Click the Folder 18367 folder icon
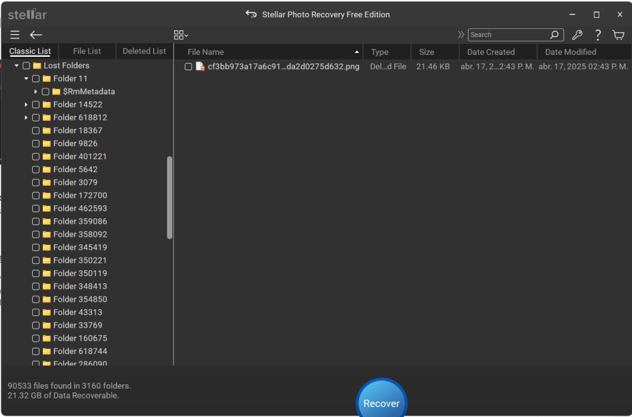The width and height of the screenshot is (632, 417). [47, 131]
